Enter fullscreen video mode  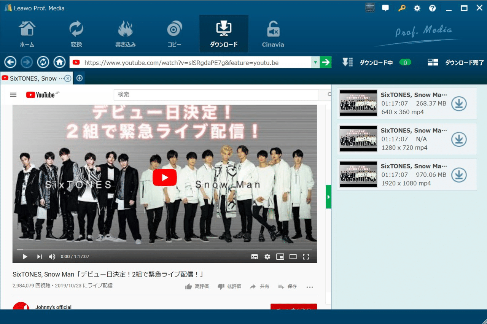click(306, 257)
